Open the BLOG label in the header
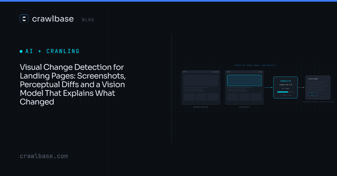 click(88, 20)
